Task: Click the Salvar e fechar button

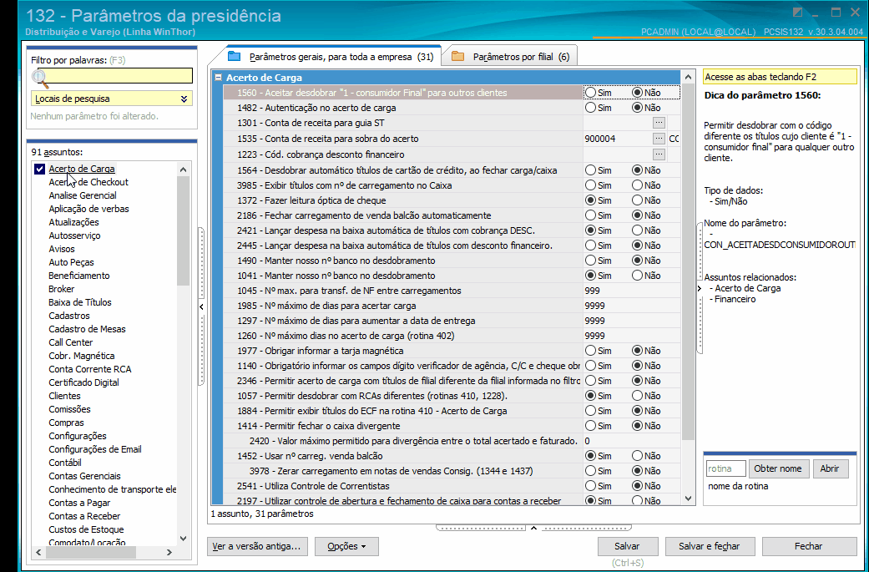Action: tap(709, 546)
